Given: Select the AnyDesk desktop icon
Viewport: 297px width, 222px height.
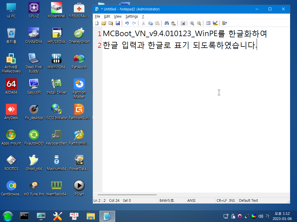Looking at the screenshot, I should click(x=11, y=112).
